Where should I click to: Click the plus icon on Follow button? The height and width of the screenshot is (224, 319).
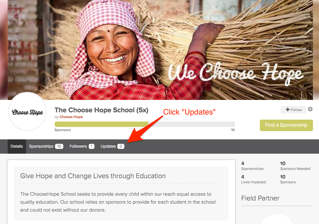pyautogui.click(x=288, y=110)
